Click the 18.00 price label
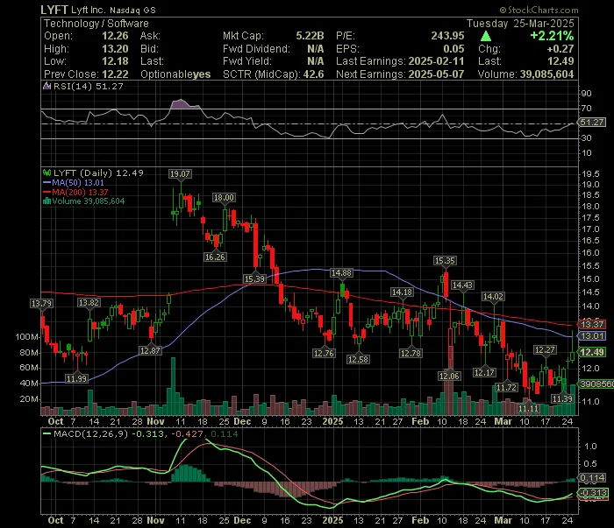 click(x=224, y=198)
